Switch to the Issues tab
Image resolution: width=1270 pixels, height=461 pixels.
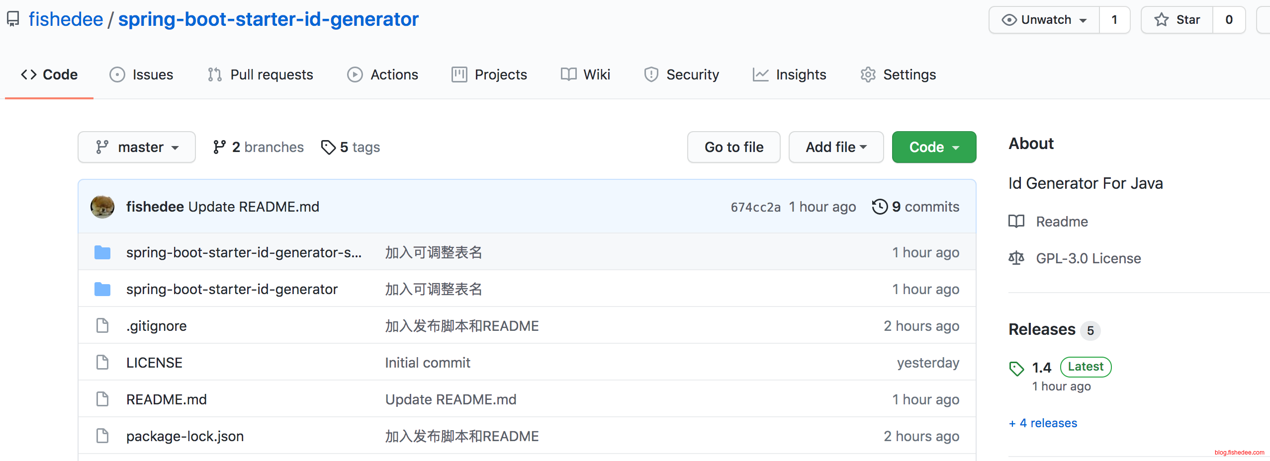[142, 75]
